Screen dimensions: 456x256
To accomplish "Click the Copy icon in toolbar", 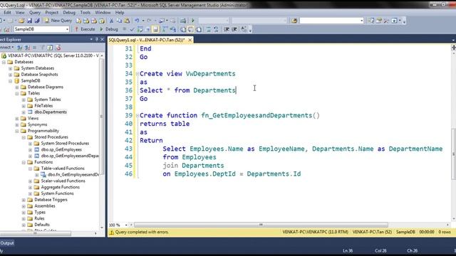I will point(119,21).
